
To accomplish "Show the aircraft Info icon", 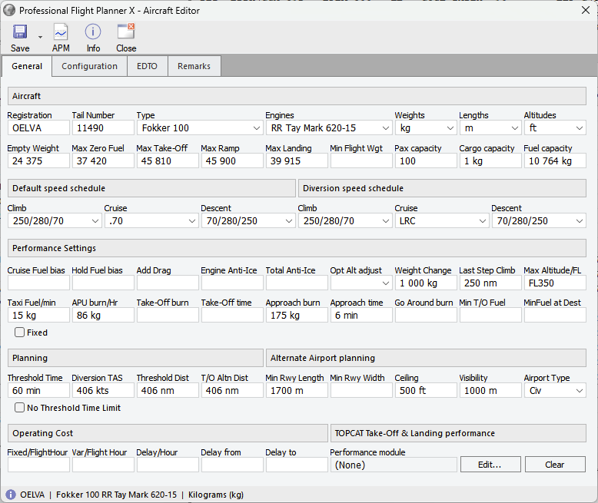I will pyautogui.click(x=93, y=31).
